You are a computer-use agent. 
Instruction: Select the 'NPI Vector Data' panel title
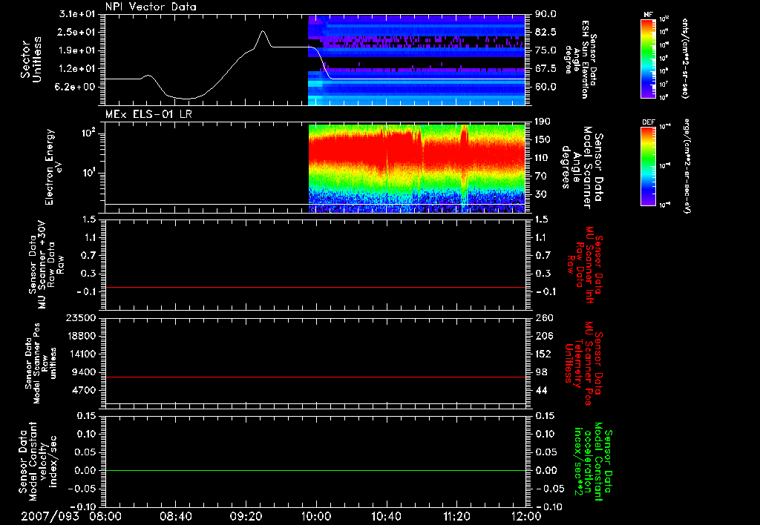coord(151,7)
